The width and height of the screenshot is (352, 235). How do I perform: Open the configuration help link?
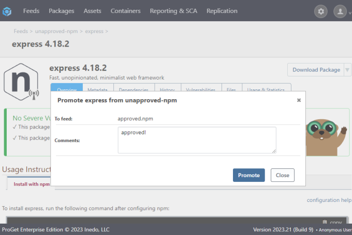(x=329, y=200)
